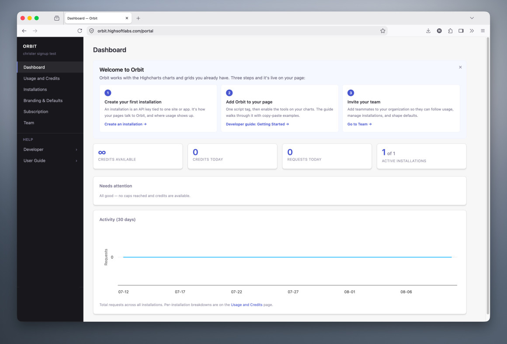Click the tab overview icon left of tabs
507x344 pixels.
pyautogui.click(x=56, y=18)
